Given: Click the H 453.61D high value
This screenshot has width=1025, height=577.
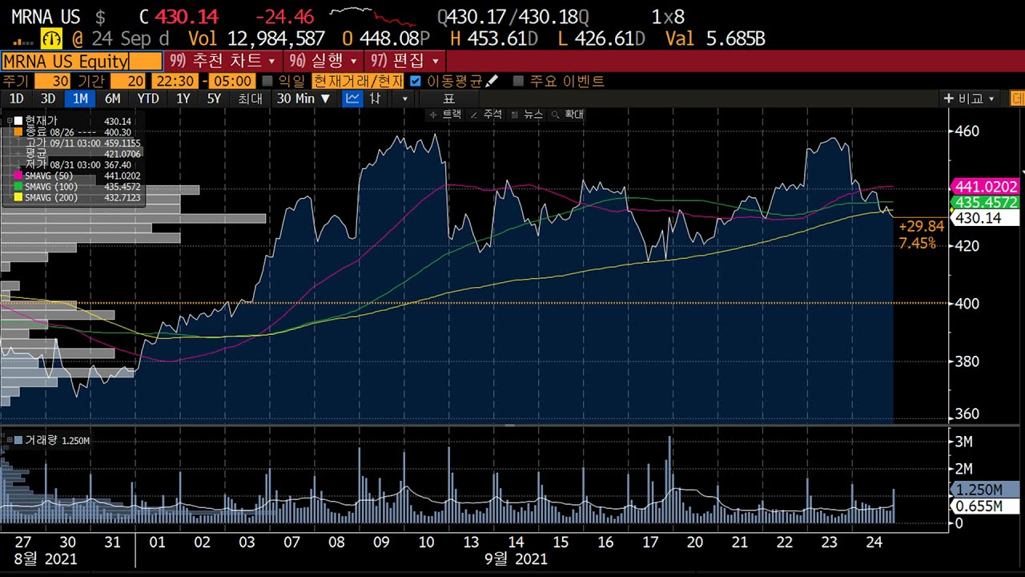Looking at the screenshot, I should (494, 38).
